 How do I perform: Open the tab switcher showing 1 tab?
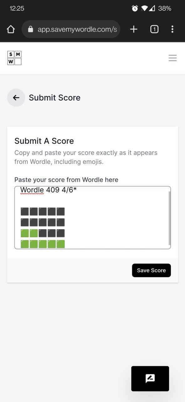[x=154, y=29]
